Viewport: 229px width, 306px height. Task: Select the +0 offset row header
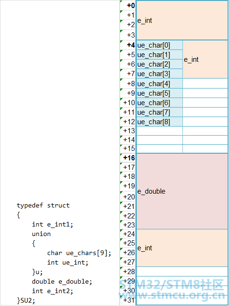click(x=128, y=5)
